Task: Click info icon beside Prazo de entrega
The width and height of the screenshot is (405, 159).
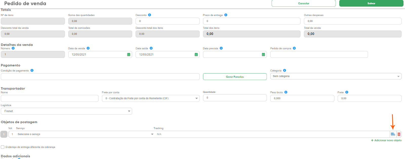Action: click(226, 15)
